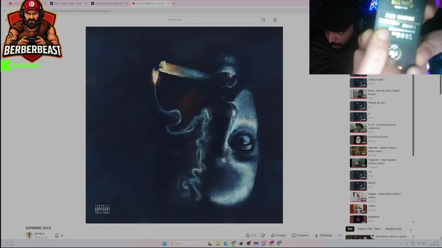
Task: Show next filter chips with arrow
Action: coord(411,230)
